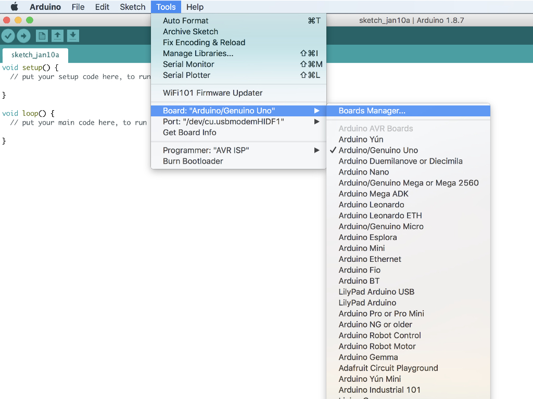Select Arduino Leonardo board
533x399 pixels.
(x=408, y=205)
